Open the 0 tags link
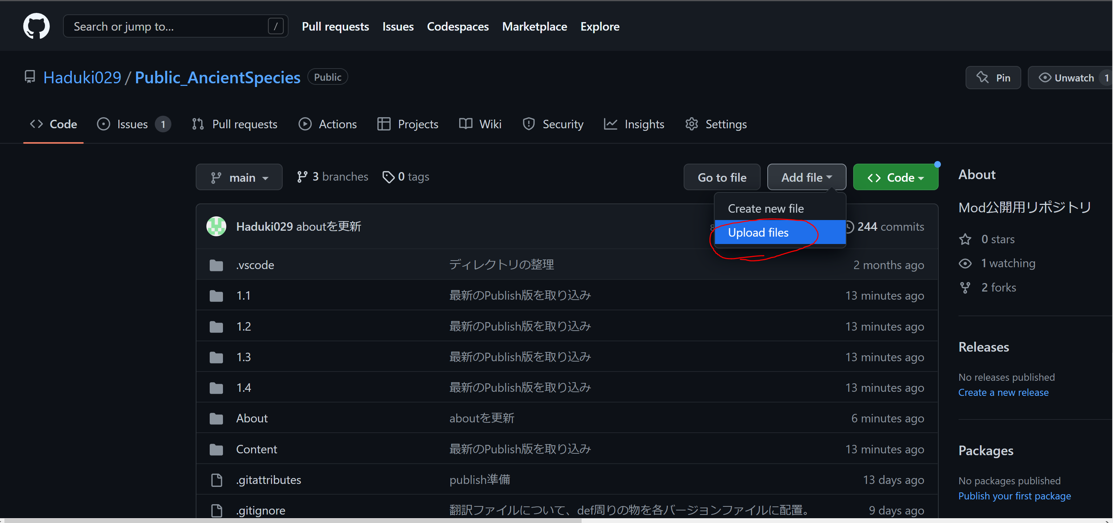 (406, 177)
